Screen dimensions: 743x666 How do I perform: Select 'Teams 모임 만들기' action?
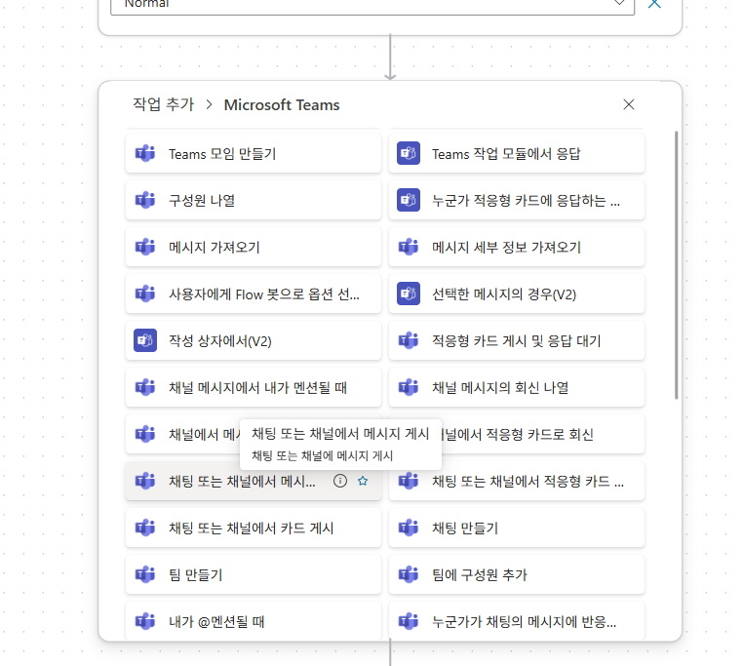(x=254, y=154)
